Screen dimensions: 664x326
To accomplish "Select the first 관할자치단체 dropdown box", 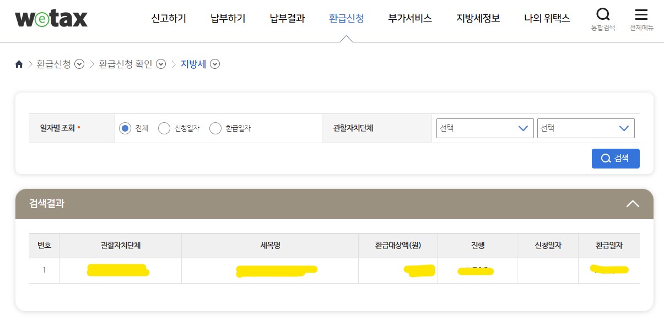I will pyautogui.click(x=485, y=128).
